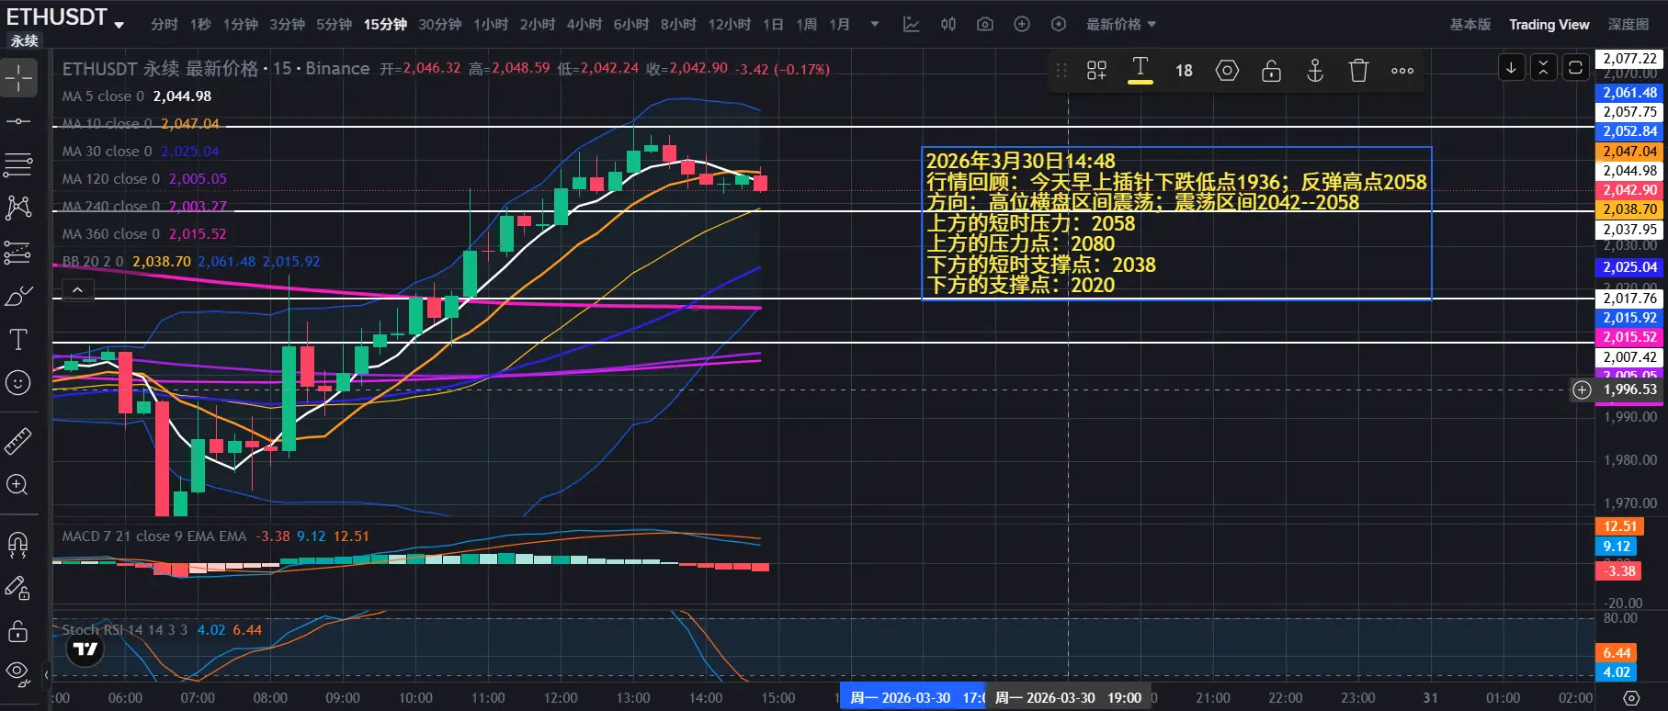Image resolution: width=1668 pixels, height=711 pixels.
Task: Switch to Trading View chart
Action: tap(1549, 25)
